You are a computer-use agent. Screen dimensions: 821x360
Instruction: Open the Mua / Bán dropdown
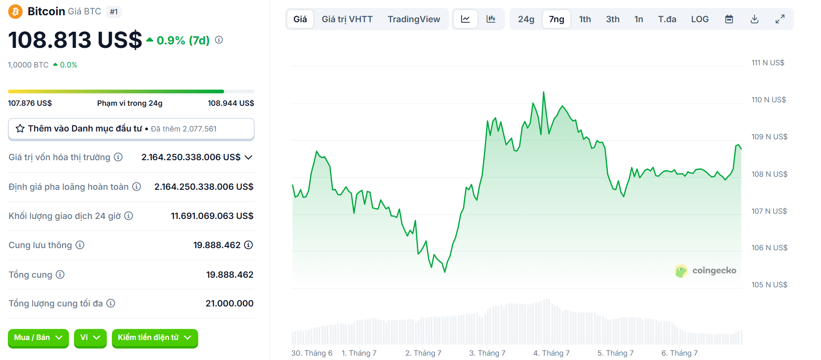click(x=38, y=338)
